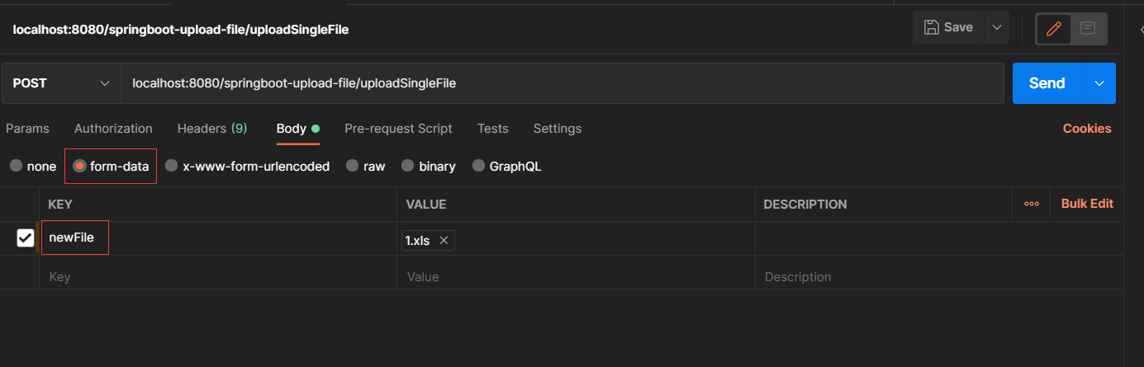Send the request
Viewport: 1144px width, 367px height.
pyautogui.click(x=1047, y=83)
